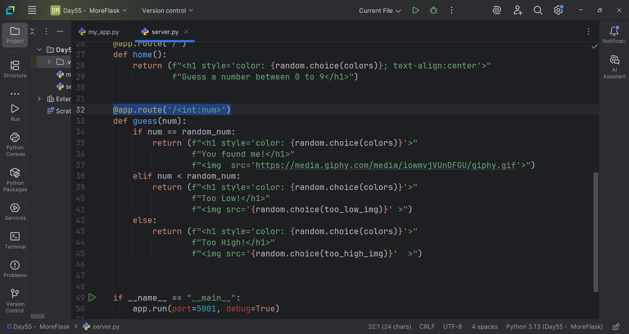The height and width of the screenshot is (334, 629).
Task: Expand the External Libraries node
Action: click(39, 99)
